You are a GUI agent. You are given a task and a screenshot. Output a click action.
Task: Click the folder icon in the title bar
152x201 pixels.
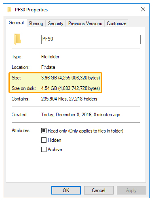[9, 10]
